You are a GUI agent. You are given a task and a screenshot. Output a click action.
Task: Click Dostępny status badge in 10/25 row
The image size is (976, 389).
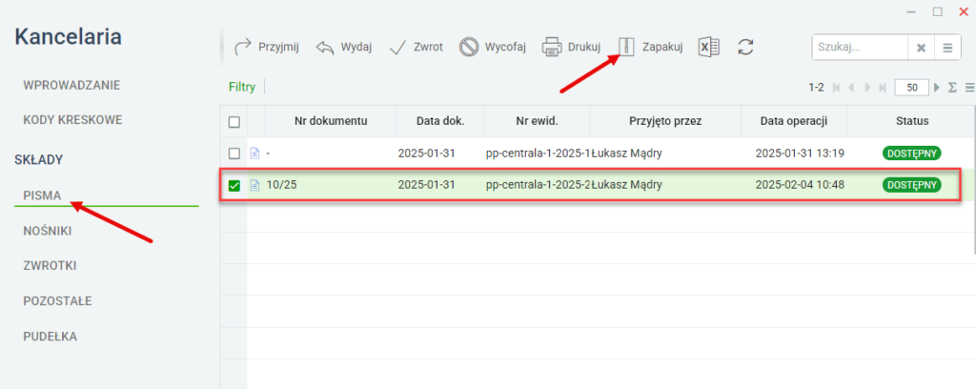click(912, 185)
